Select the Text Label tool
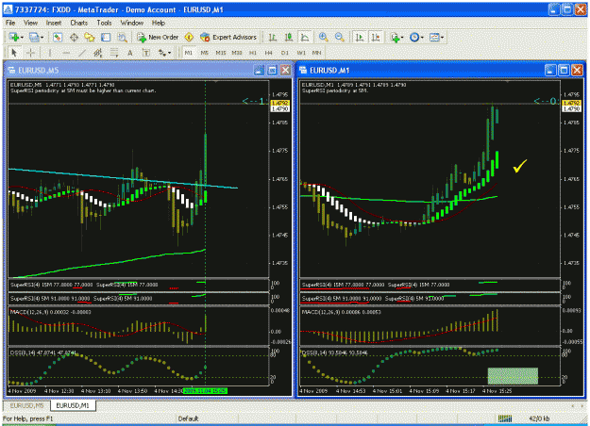Viewport: 590px width, 426px height. pyautogui.click(x=146, y=53)
